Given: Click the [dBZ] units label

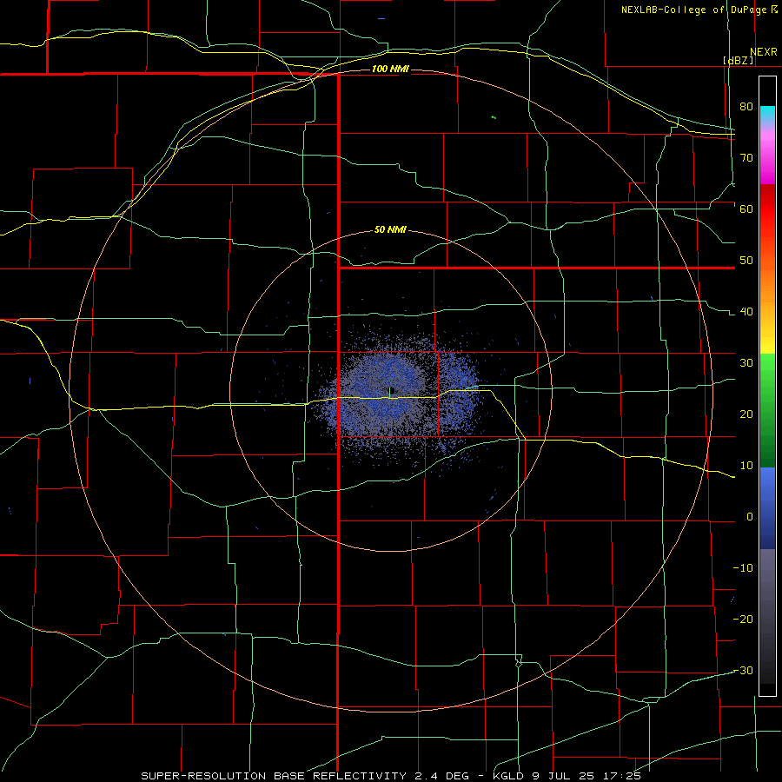Looking at the screenshot, I should (x=738, y=60).
